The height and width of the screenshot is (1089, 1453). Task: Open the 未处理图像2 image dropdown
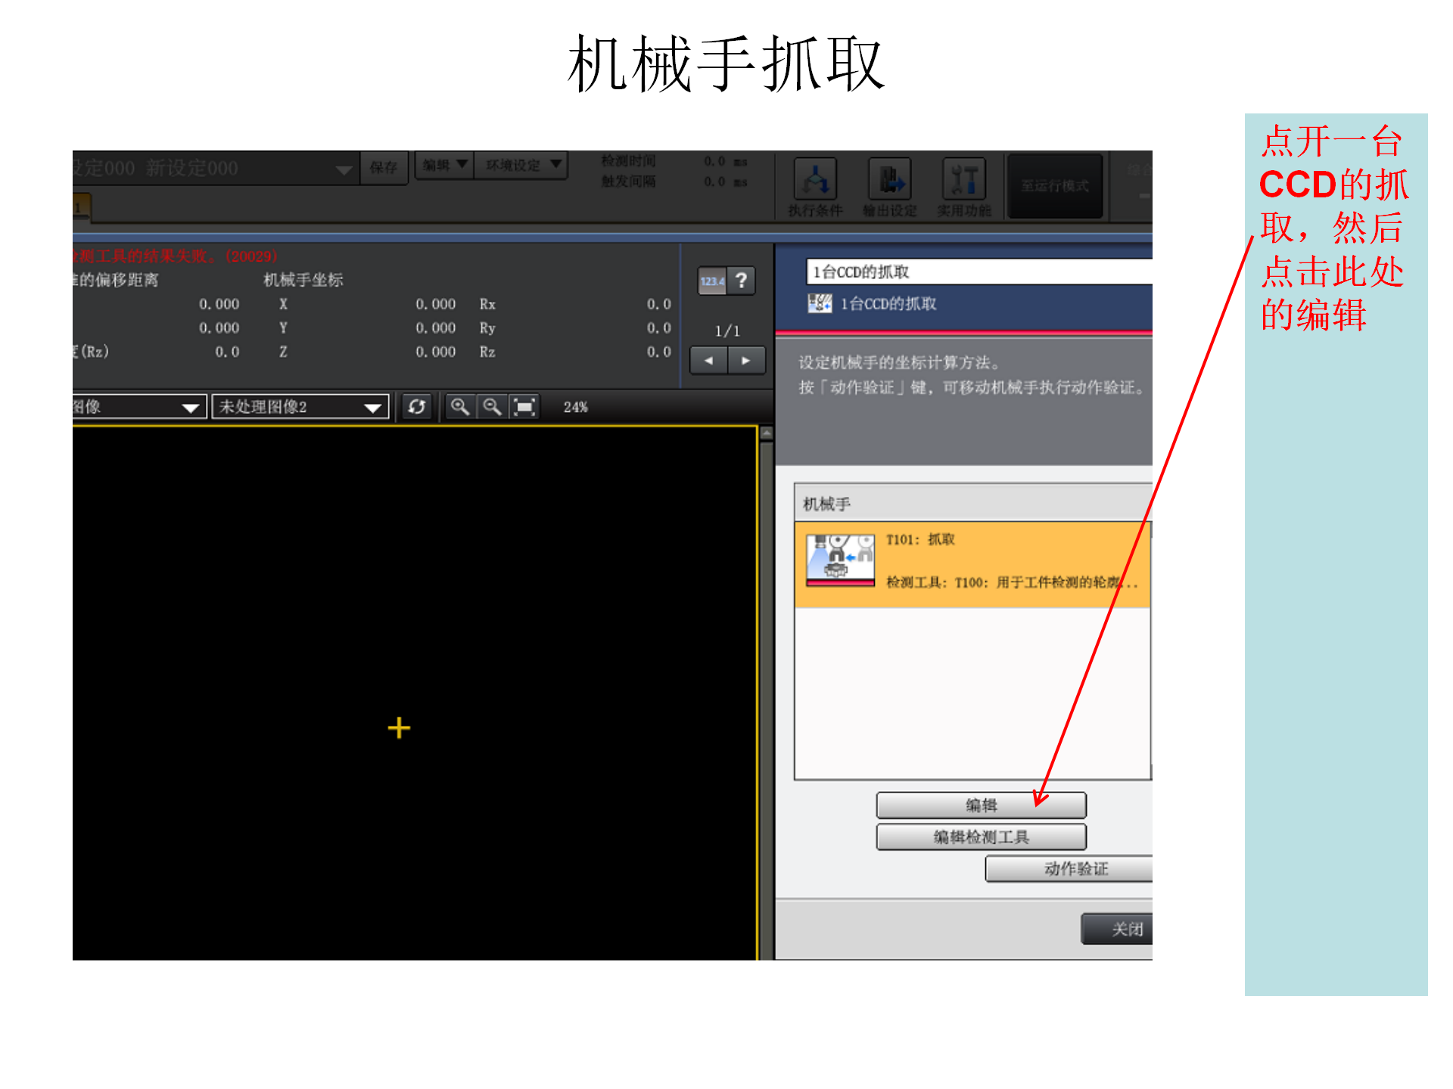pyautogui.click(x=300, y=407)
